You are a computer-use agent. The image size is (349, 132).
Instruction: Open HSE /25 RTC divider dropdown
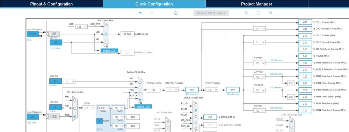click(x=81, y=27)
